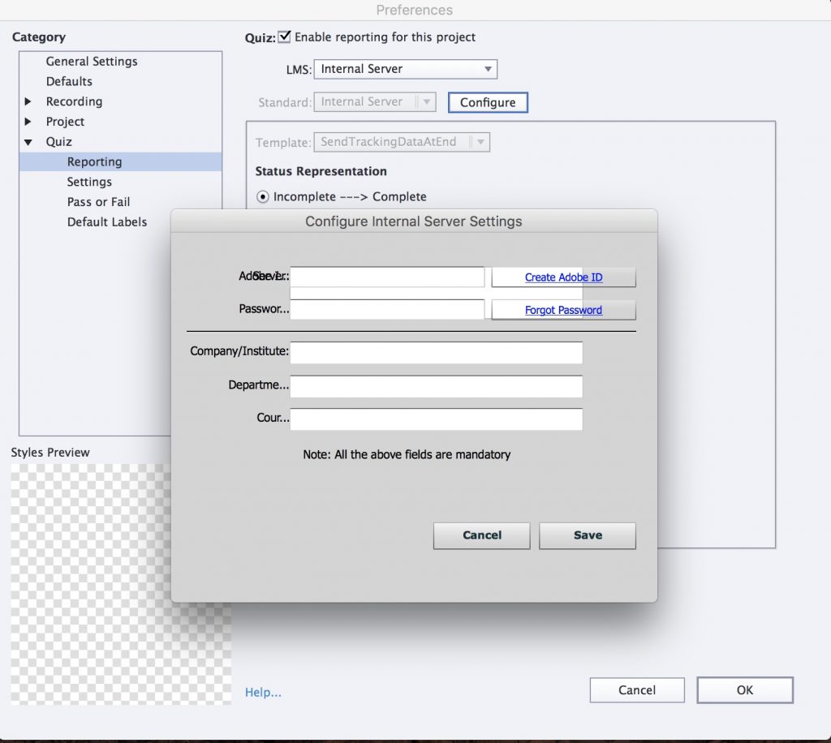Image resolution: width=831 pixels, height=743 pixels.
Task: Select General Settings in the category list
Action: (x=92, y=61)
